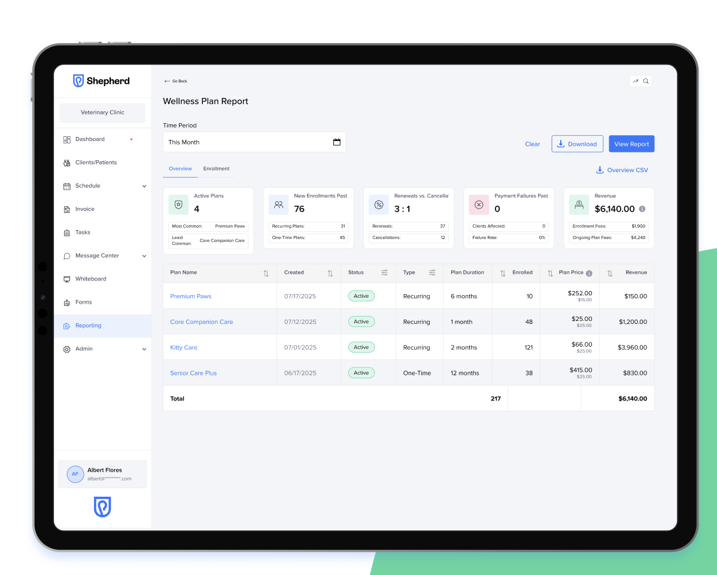Click the Veterinary Clinic selector
This screenshot has height=575, width=717.
click(x=102, y=112)
